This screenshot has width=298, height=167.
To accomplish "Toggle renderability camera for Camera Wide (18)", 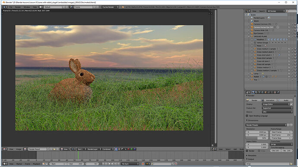I will [295, 30].
